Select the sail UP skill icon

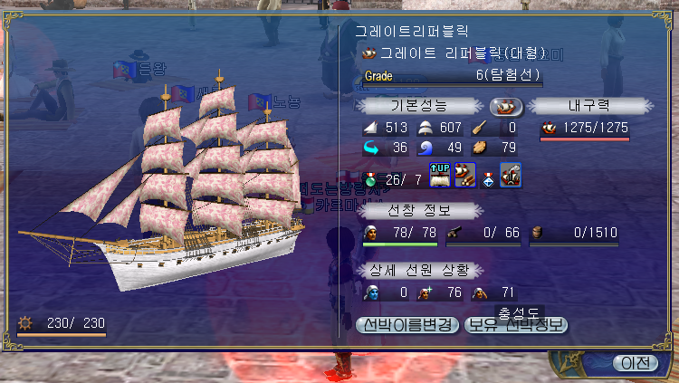click(x=440, y=175)
